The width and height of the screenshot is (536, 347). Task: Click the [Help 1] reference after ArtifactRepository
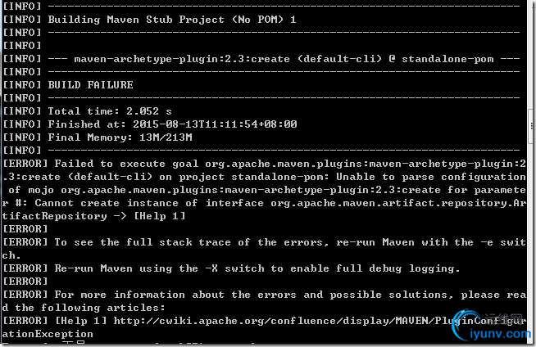click(x=159, y=216)
